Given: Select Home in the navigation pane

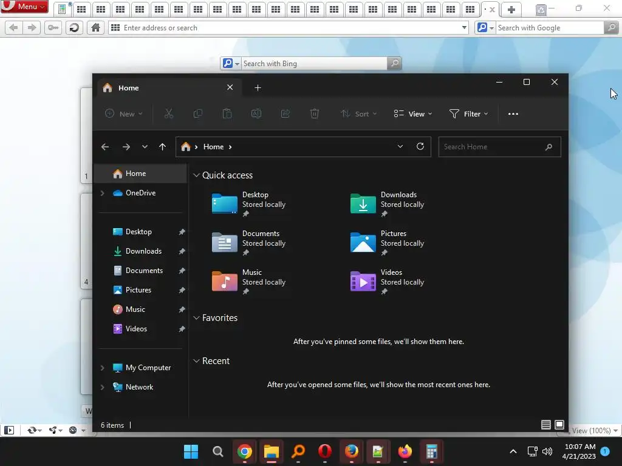Looking at the screenshot, I should (x=140, y=174).
